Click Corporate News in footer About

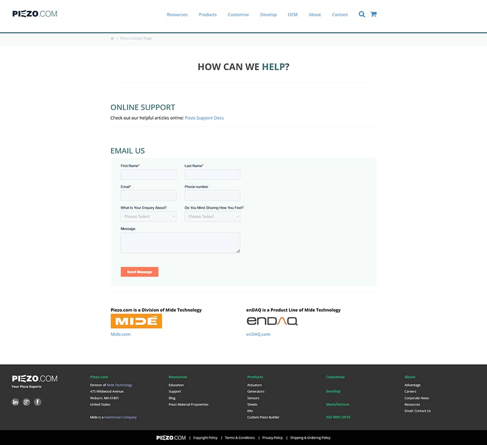416,398
